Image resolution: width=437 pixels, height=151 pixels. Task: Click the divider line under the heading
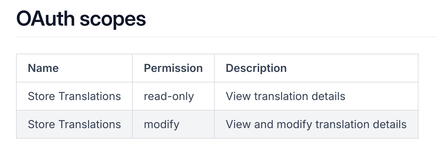point(222,37)
